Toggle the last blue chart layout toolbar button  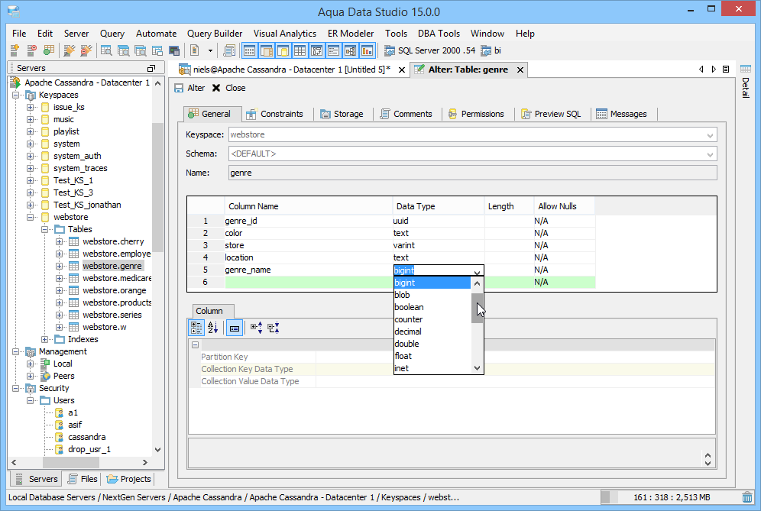pos(368,50)
